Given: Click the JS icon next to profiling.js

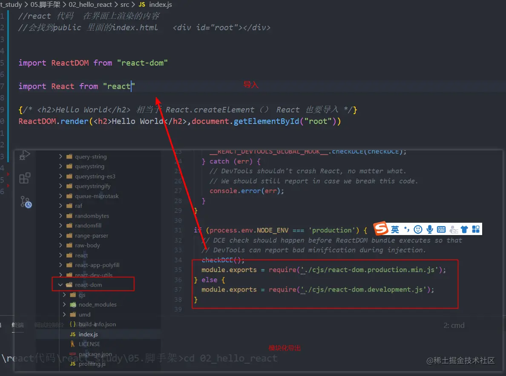Looking at the screenshot, I should pyautogui.click(x=72, y=364).
